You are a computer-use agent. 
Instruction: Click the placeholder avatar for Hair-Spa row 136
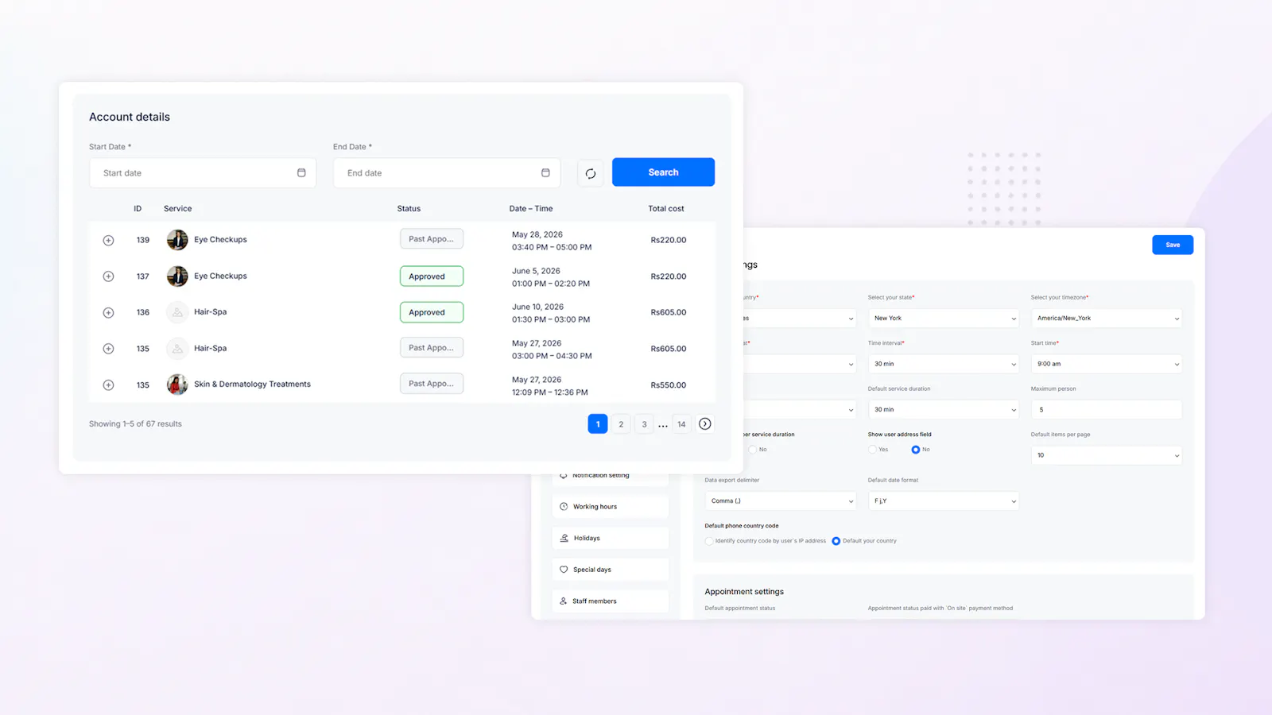click(x=177, y=312)
